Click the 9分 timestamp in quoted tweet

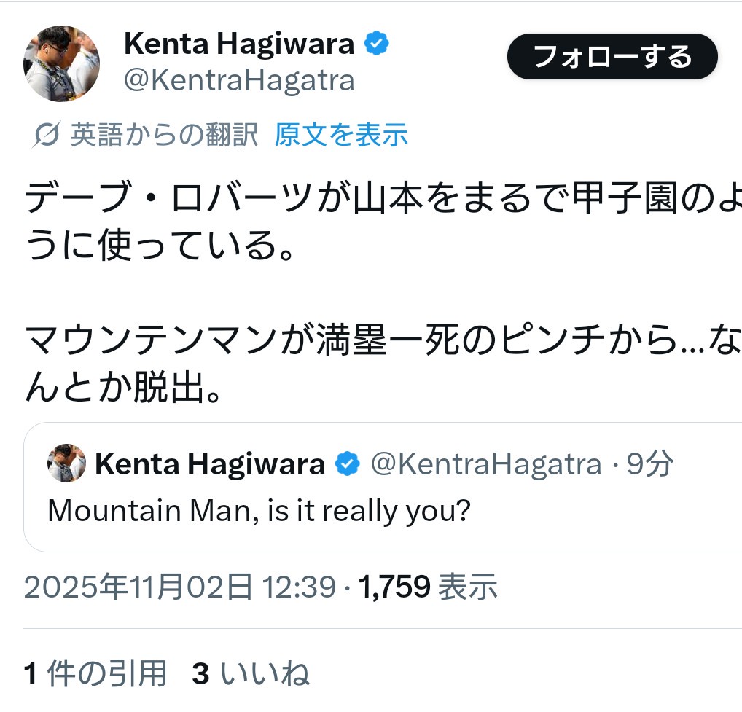[650, 464]
